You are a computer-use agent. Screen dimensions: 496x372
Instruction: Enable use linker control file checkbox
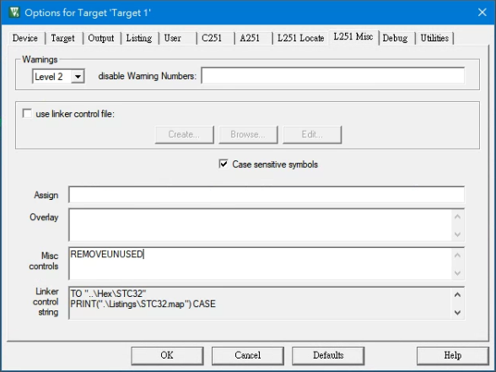(27, 114)
